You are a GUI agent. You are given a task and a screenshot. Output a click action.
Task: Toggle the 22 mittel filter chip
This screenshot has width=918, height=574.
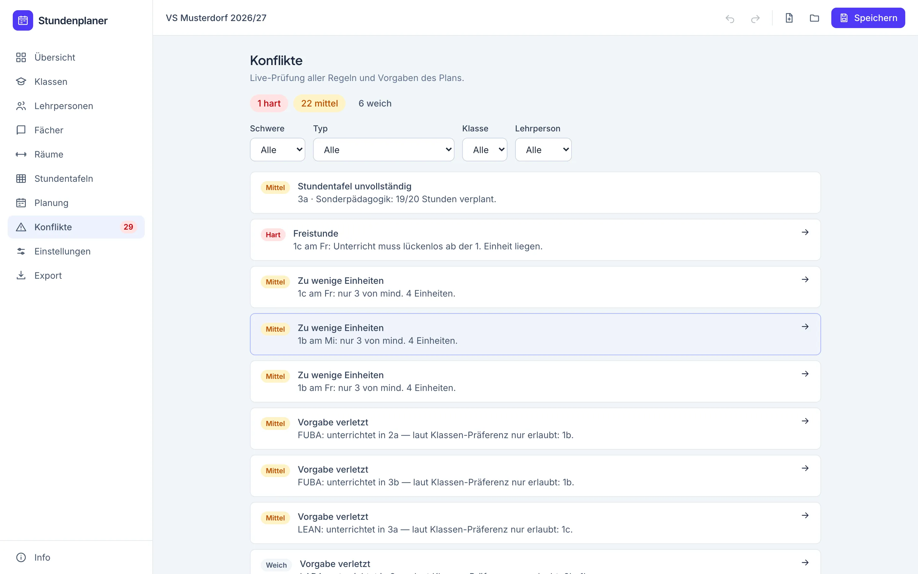(319, 103)
